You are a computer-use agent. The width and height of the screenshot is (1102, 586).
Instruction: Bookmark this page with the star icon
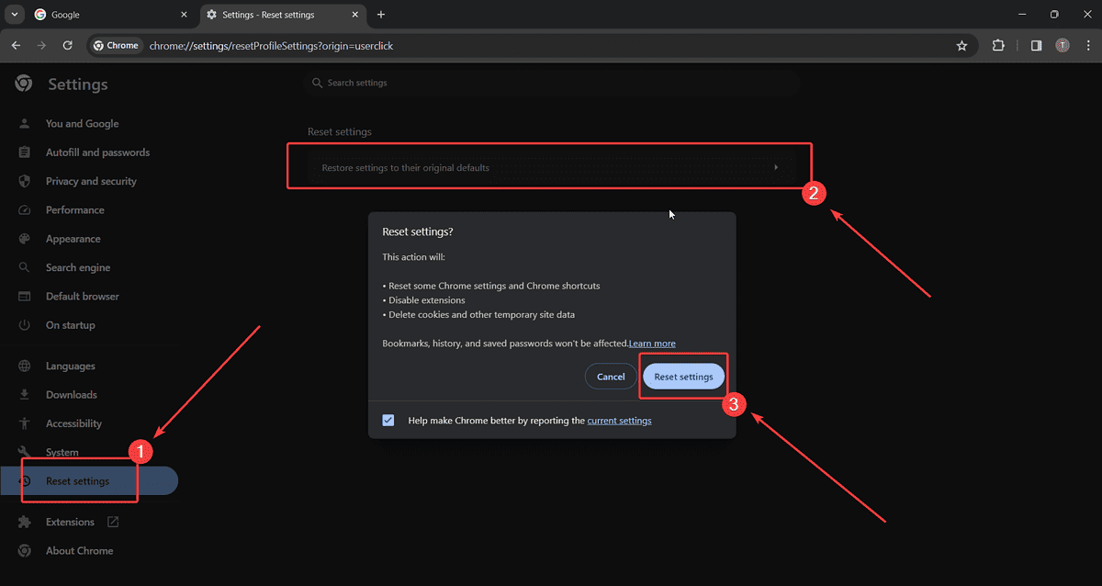(961, 45)
